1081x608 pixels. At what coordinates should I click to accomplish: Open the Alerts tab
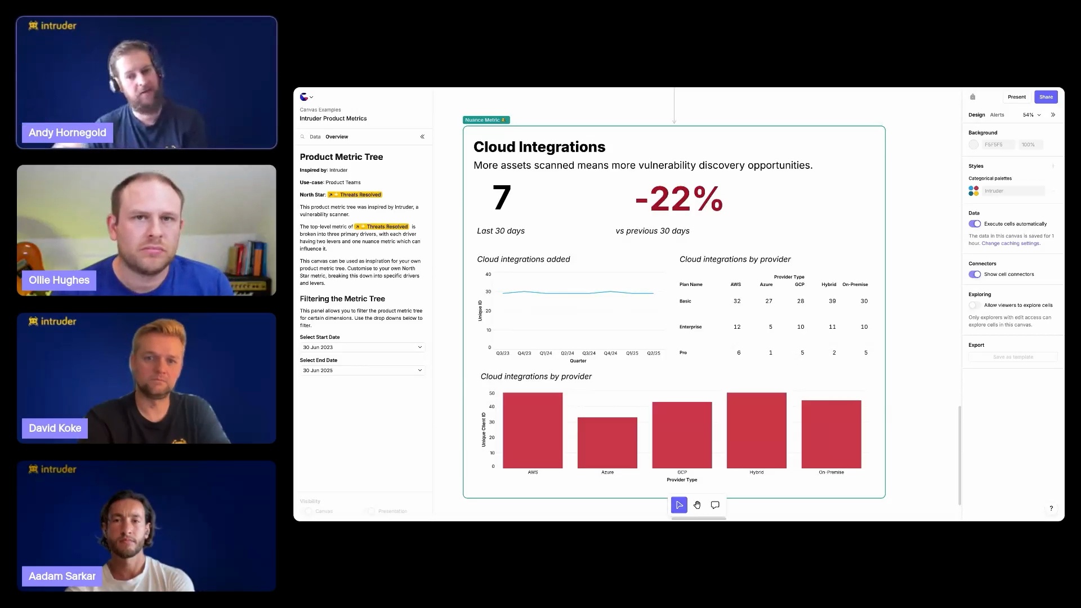point(997,115)
